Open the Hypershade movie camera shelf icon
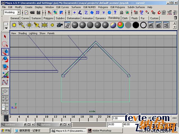 pos(59,25)
